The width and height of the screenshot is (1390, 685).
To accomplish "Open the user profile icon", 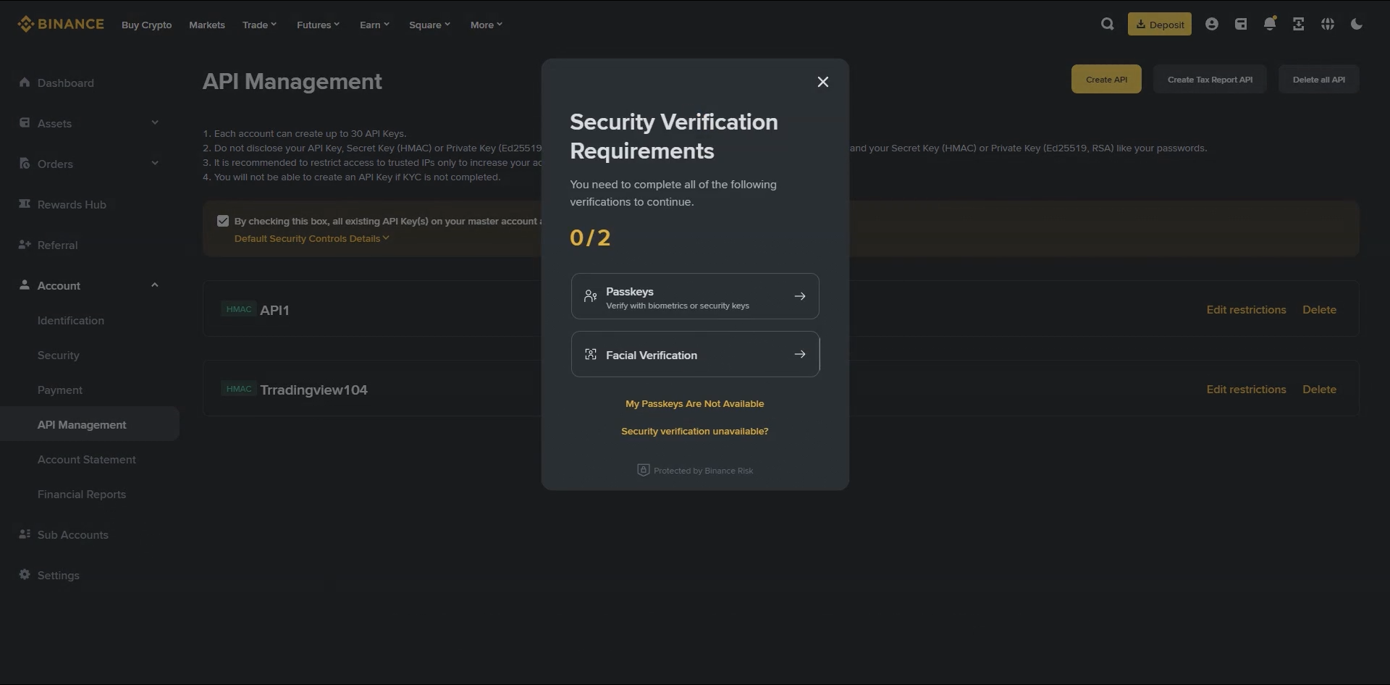I will click(1212, 24).
